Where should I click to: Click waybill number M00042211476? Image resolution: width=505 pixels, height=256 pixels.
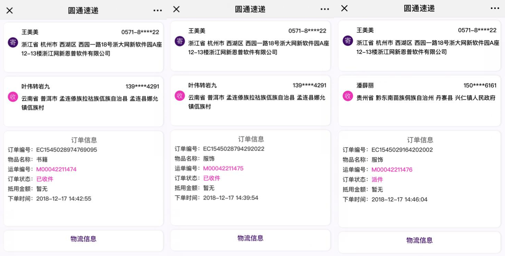(392, 170)
